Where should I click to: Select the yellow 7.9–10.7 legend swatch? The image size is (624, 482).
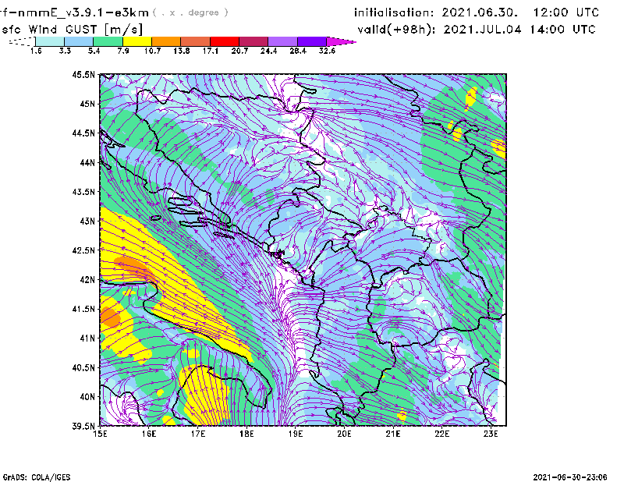137,41
